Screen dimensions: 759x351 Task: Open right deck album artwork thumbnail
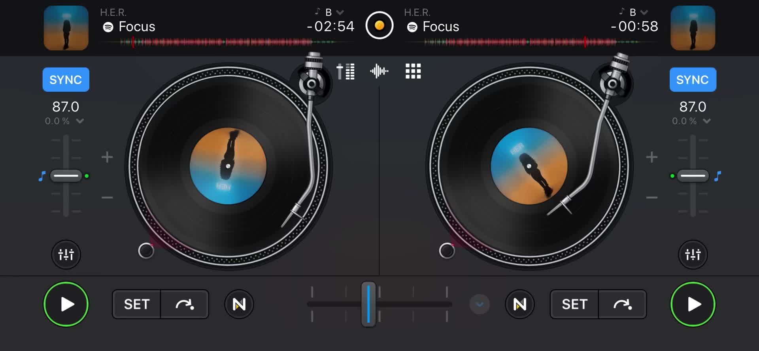[693, 28]
